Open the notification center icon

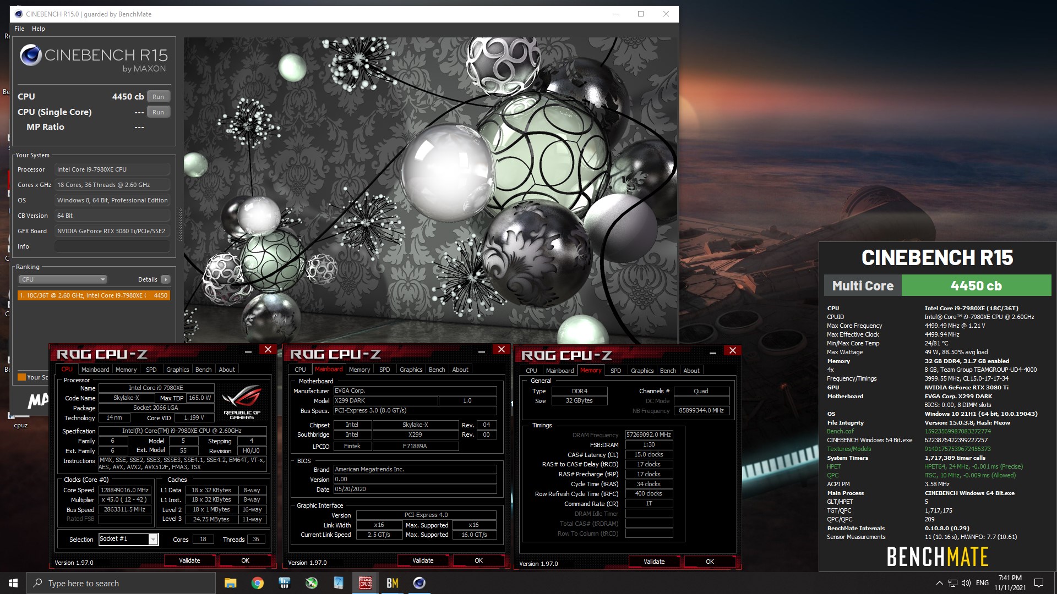[1039, 583]
